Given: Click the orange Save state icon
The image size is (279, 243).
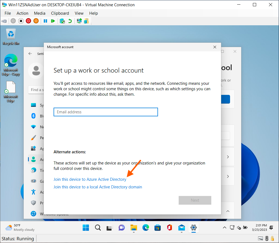Looking at the screenshot, I should coord(36,21).
